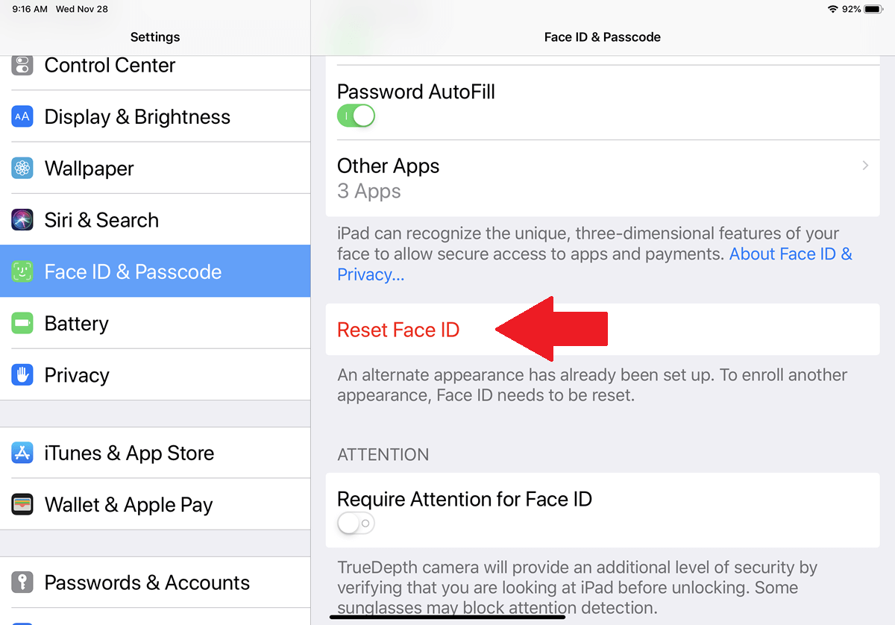Open About Face ID & Privacy link

(790, 254)
